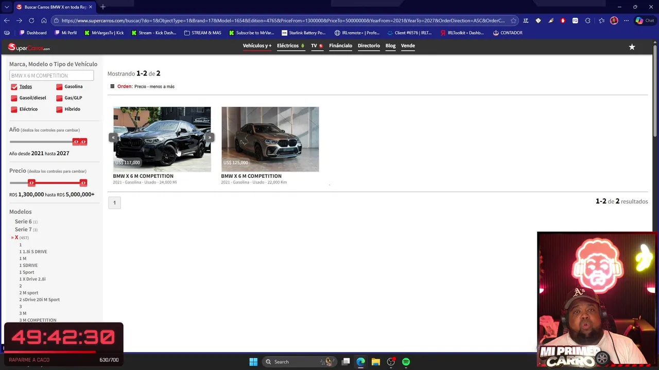The height and width of the screenshot is (370, 659).
Task: Select the Serie 6 model
Action: [23, 221]
